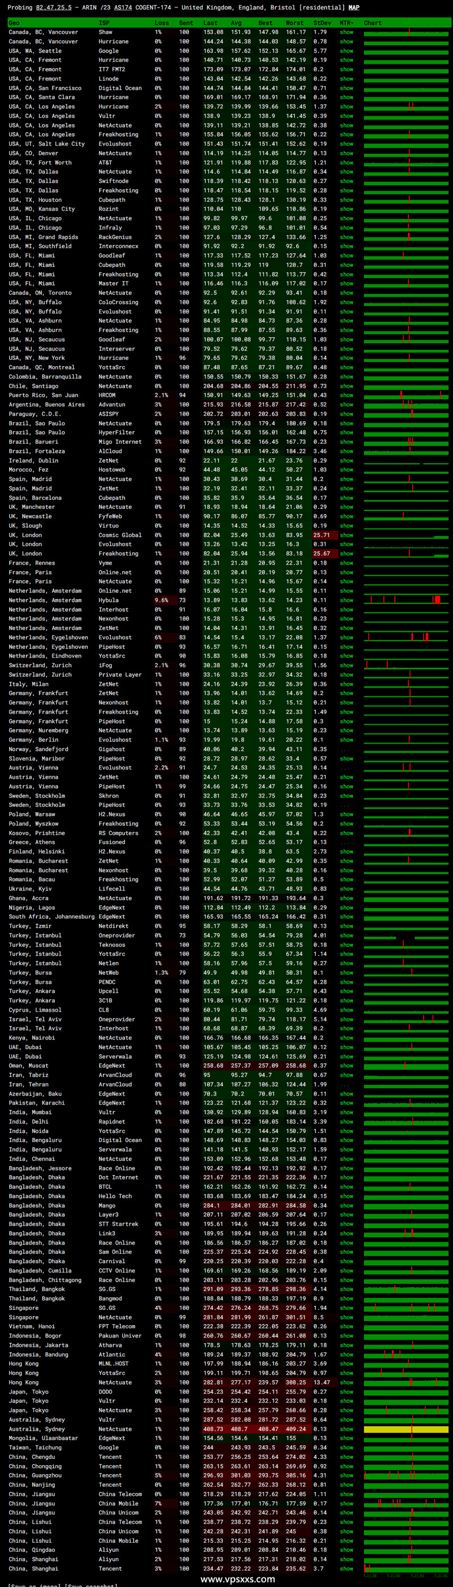This screenshot has width=453, height=1587.
Task: Select the South Africa, Johannesburg geo cell
Action: 52,916
